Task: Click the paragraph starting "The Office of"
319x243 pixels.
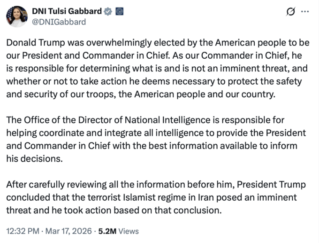Action: [x=155, y=139]
